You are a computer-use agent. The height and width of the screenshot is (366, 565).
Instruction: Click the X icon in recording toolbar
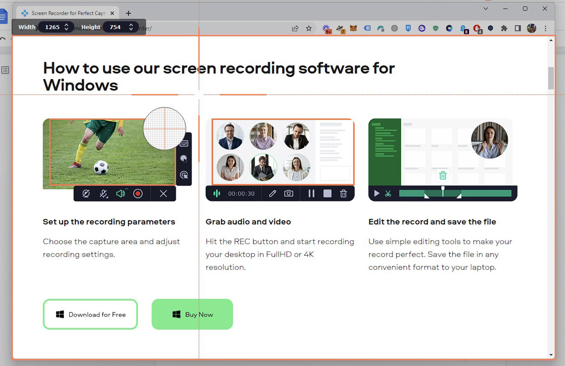pyautogui.click(x=163, y=194)
